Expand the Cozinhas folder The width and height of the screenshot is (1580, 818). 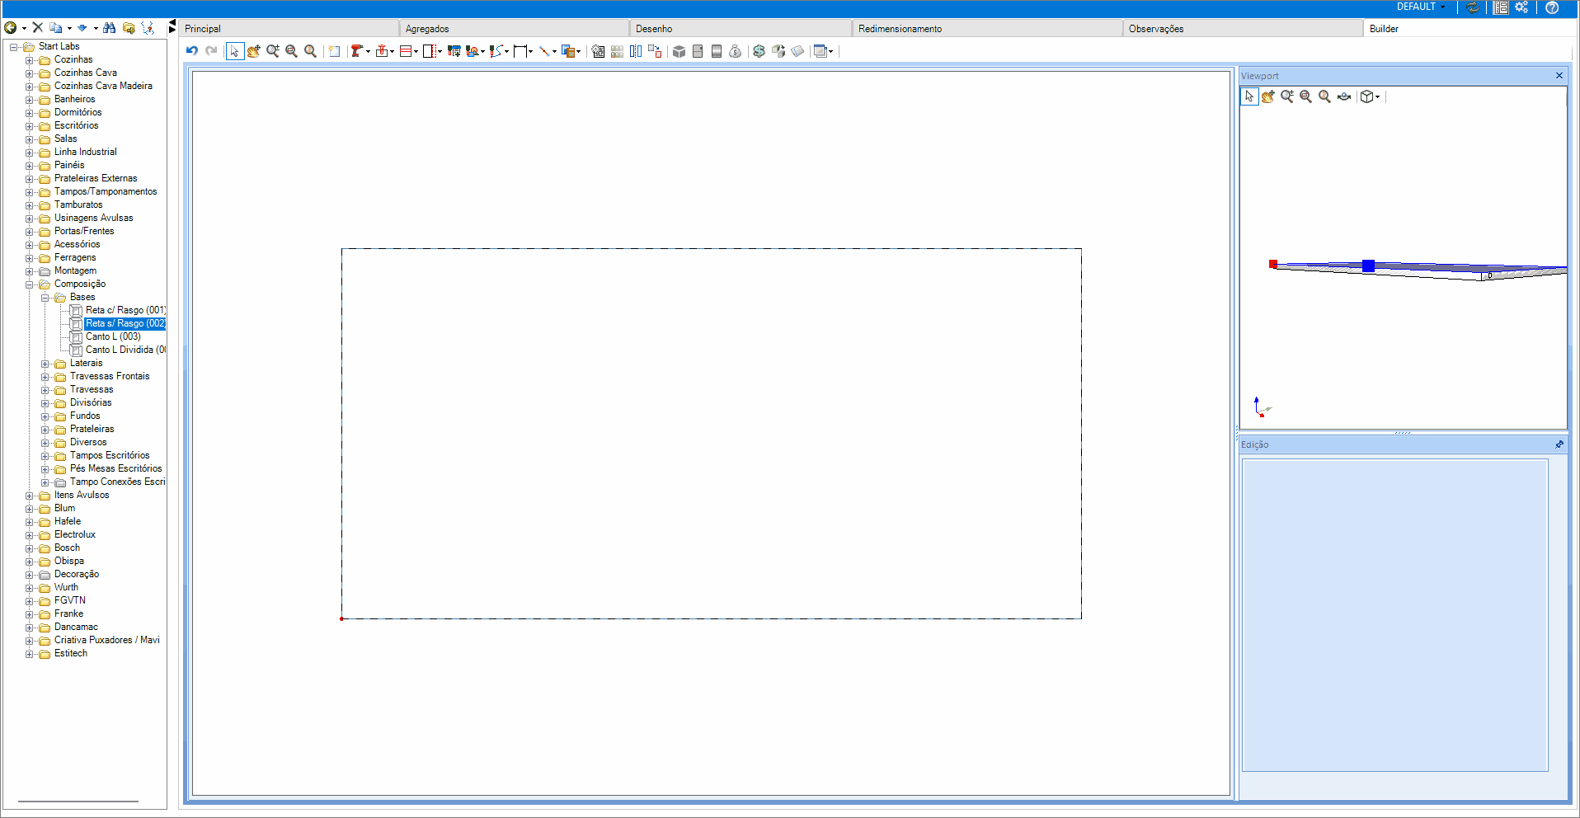point(30,60)
